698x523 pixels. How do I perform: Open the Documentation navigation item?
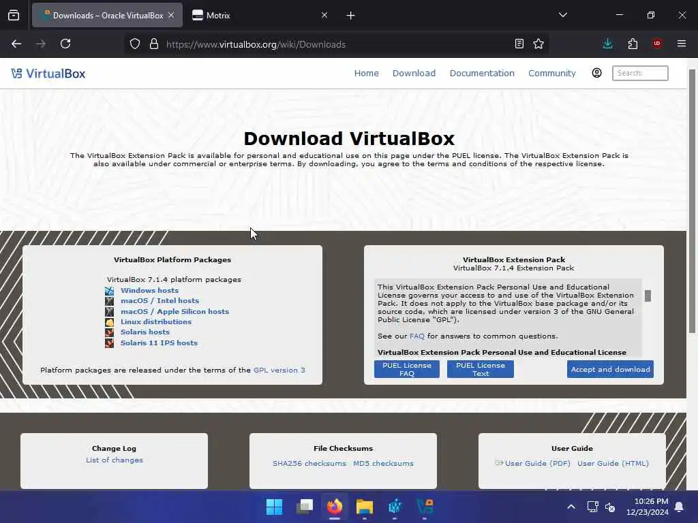coord(482,74)
